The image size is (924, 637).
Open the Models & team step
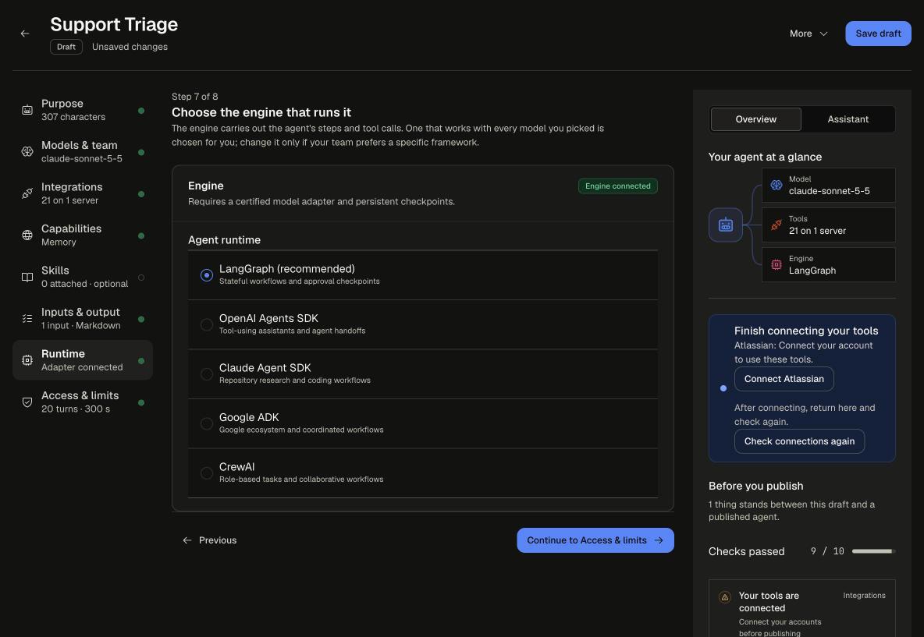(83, 152)
